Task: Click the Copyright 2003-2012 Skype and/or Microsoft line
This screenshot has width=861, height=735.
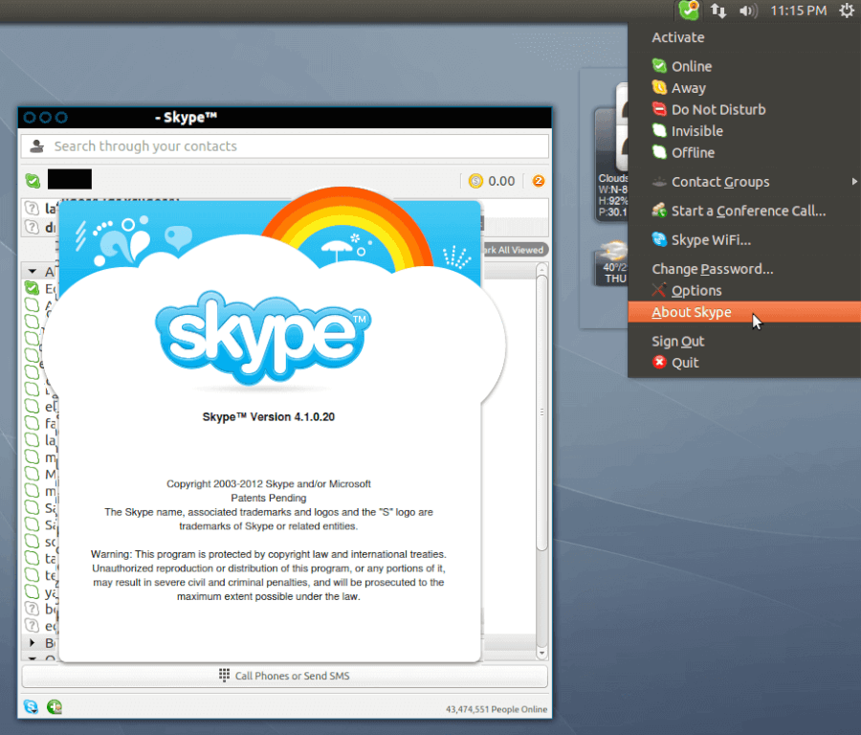Action: click(x=269, y=484)
